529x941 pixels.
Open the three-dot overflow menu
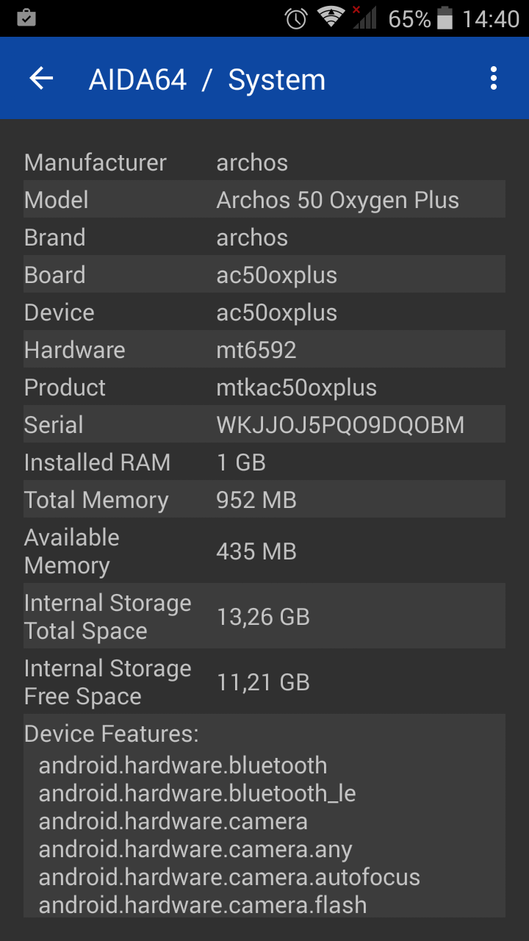point(494,79)
